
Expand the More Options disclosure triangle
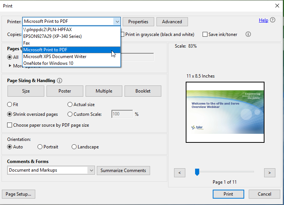click(x=10, y=66)
